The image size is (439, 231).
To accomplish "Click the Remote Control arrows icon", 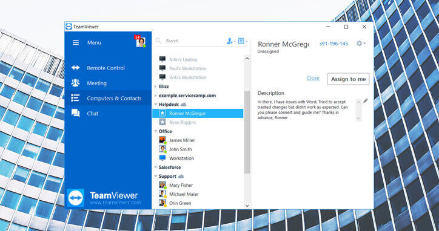I will pyautogui.click(x=75, y=68).
